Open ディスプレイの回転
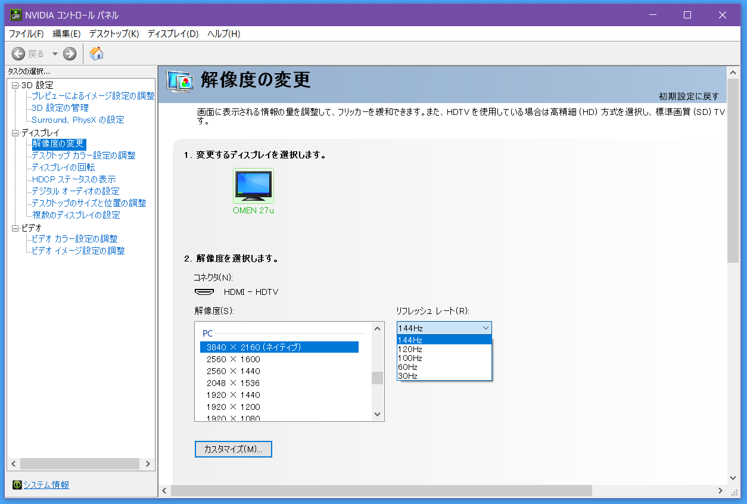Screen dimensions: 747x504 coord(63,167)
